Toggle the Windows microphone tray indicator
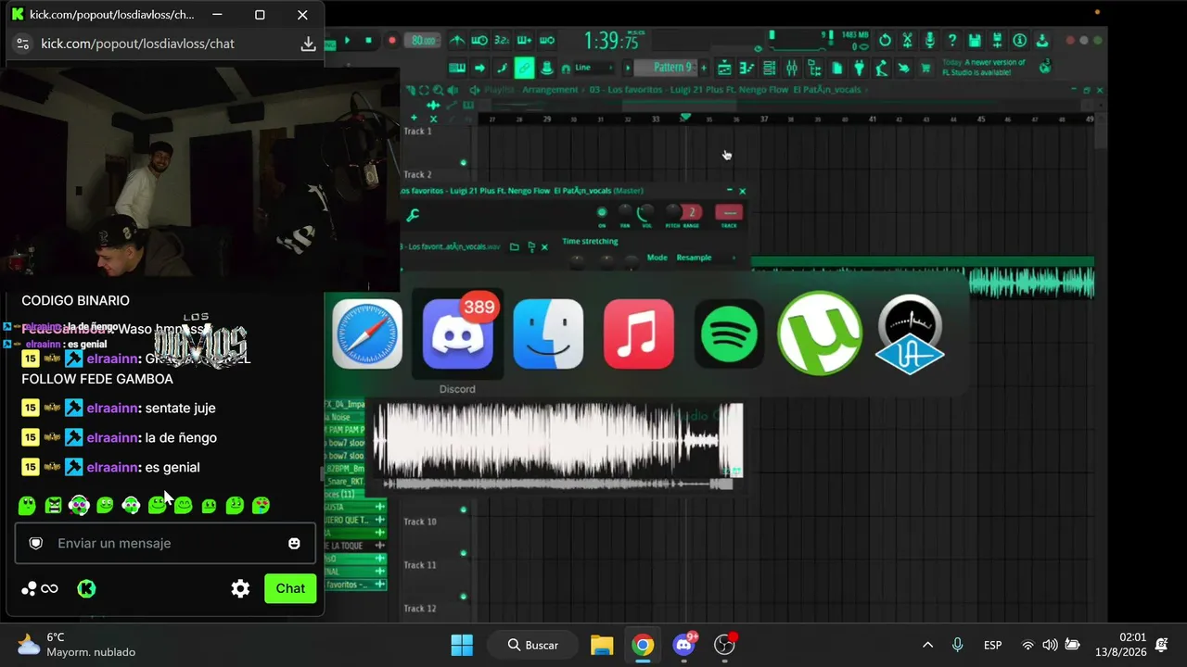 (x=958, y=645)
